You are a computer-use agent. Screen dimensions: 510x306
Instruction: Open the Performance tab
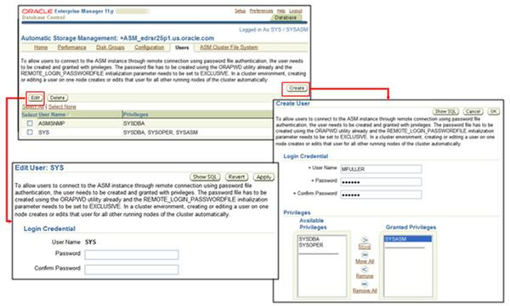click(x=72, y=48)
